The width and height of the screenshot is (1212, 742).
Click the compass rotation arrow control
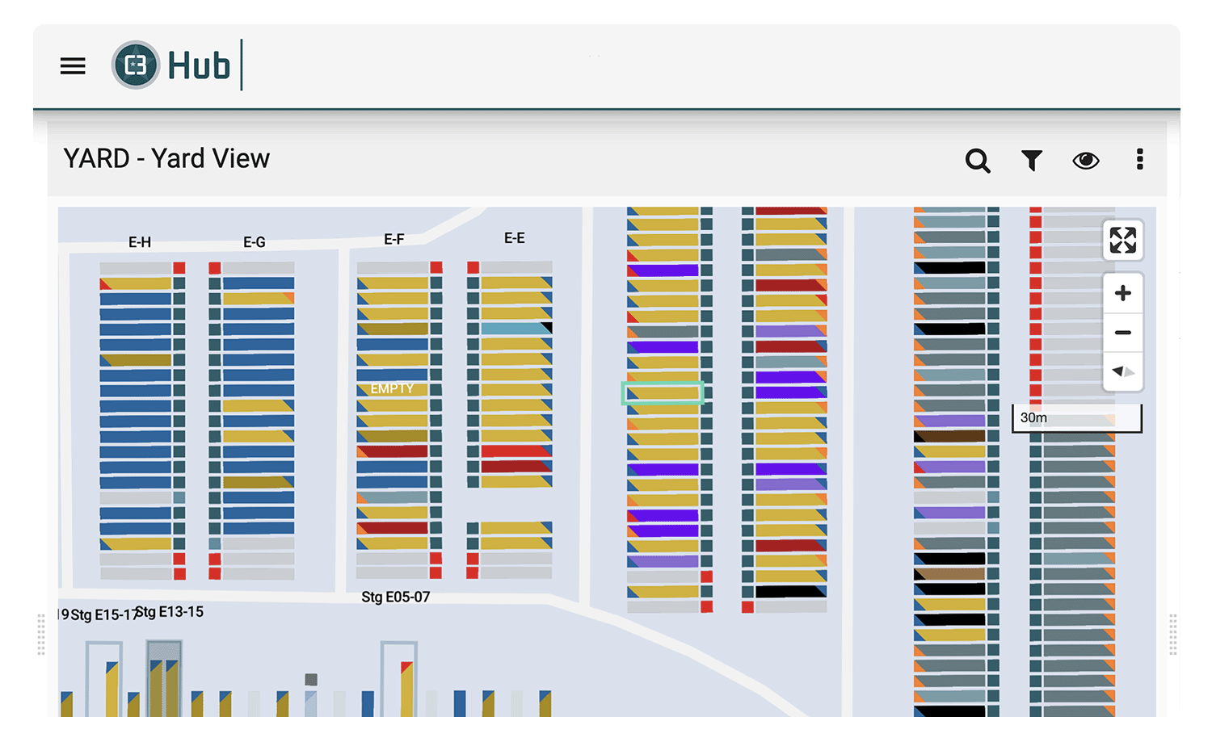(1123, 371)
